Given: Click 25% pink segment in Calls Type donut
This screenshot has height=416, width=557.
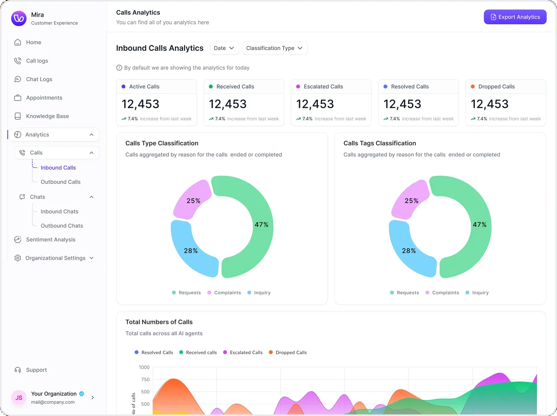Looking at the screenshot, I should (193, 201).
